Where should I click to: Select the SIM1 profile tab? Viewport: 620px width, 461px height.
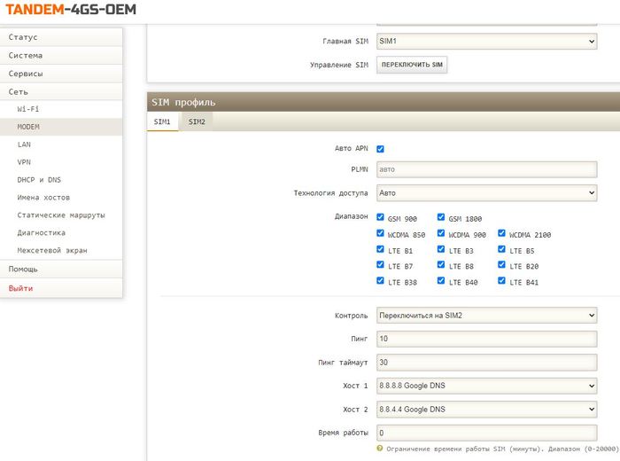click(x=162, y=121)
